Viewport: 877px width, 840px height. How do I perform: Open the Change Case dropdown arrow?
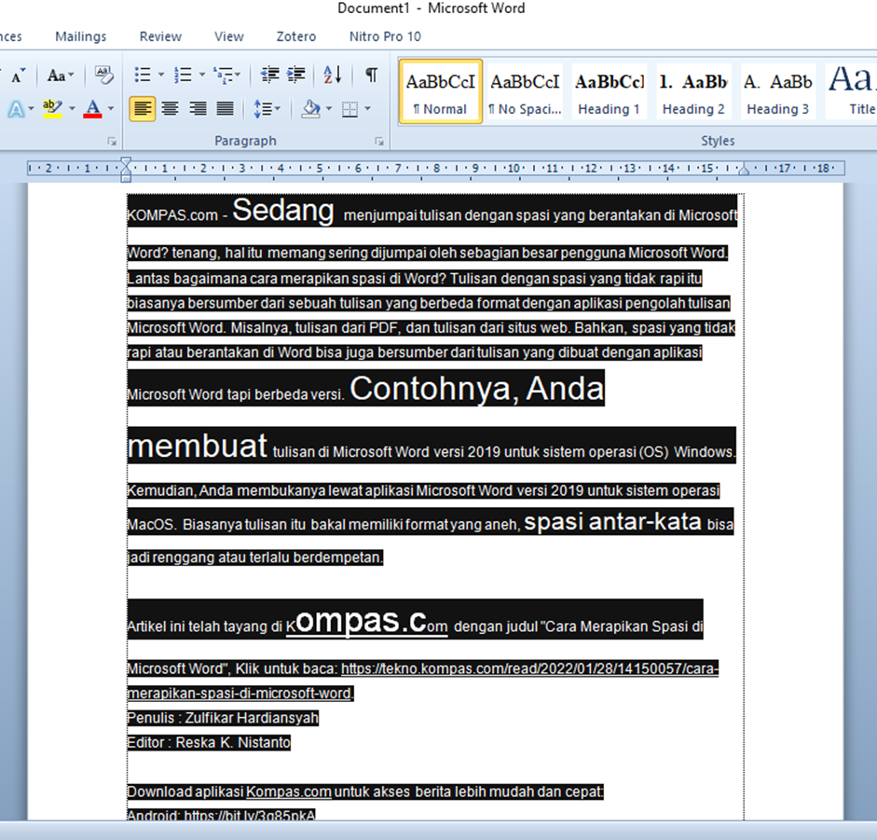coord(71,75)
